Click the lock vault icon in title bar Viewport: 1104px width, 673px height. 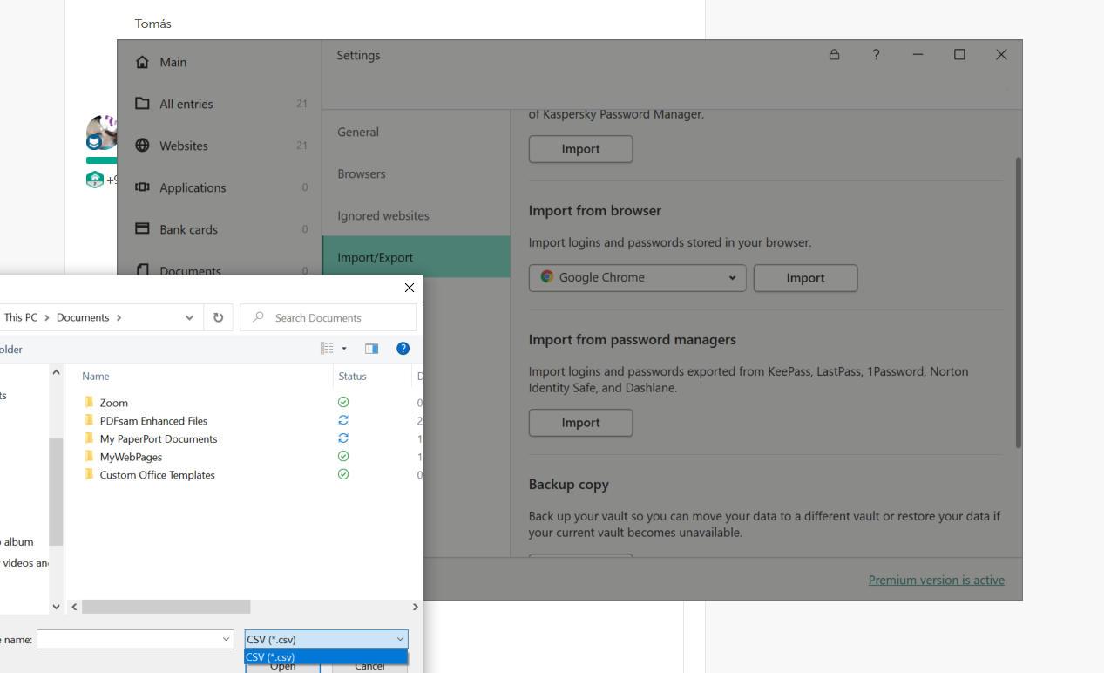[x=834, y=54]
